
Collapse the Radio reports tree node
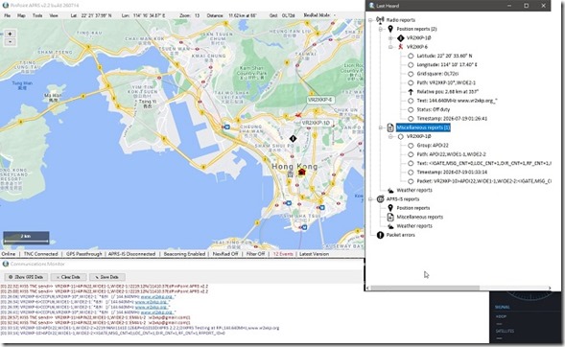click(370, 20)
